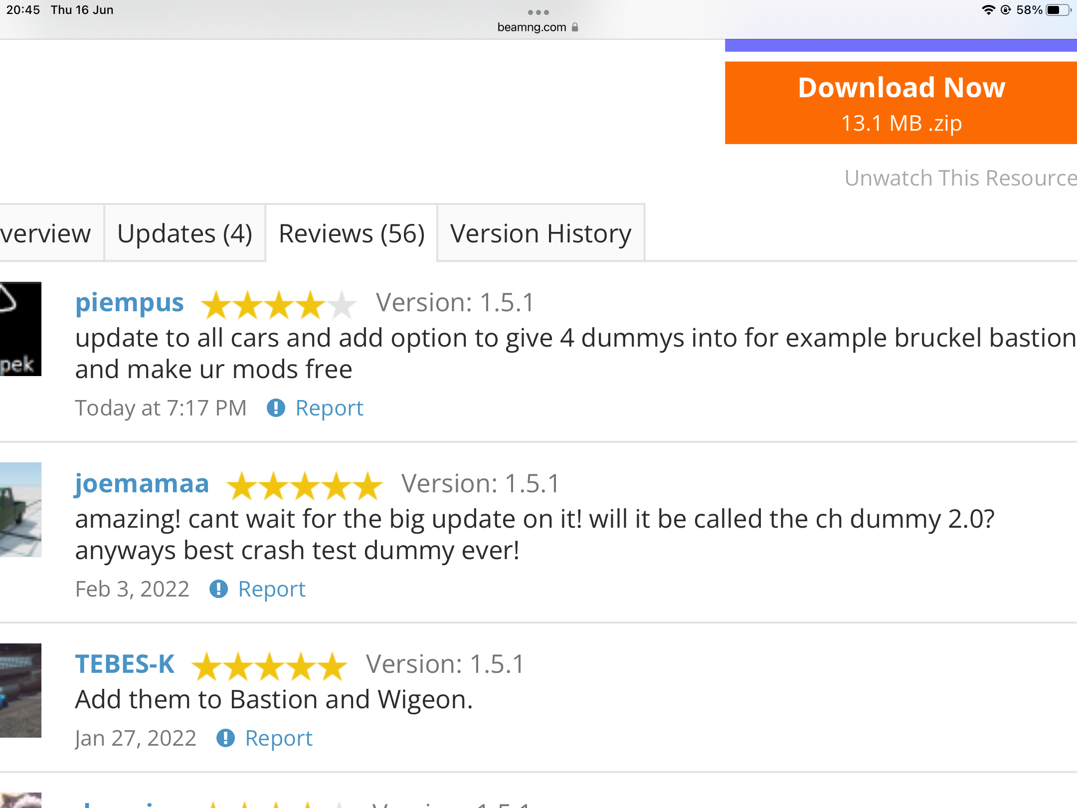Tap the three-dot menu above the address
This screenshot has height=808, width=1077.
coord(538,12)
